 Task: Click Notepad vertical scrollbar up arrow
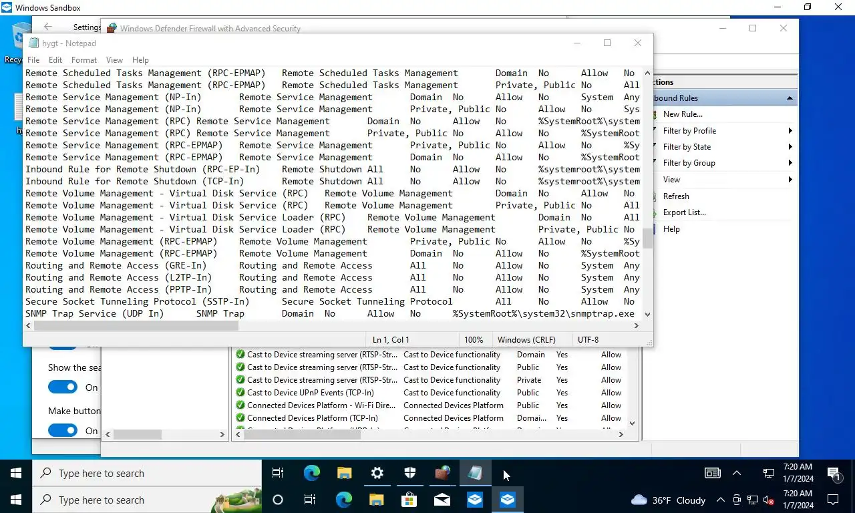647,73
